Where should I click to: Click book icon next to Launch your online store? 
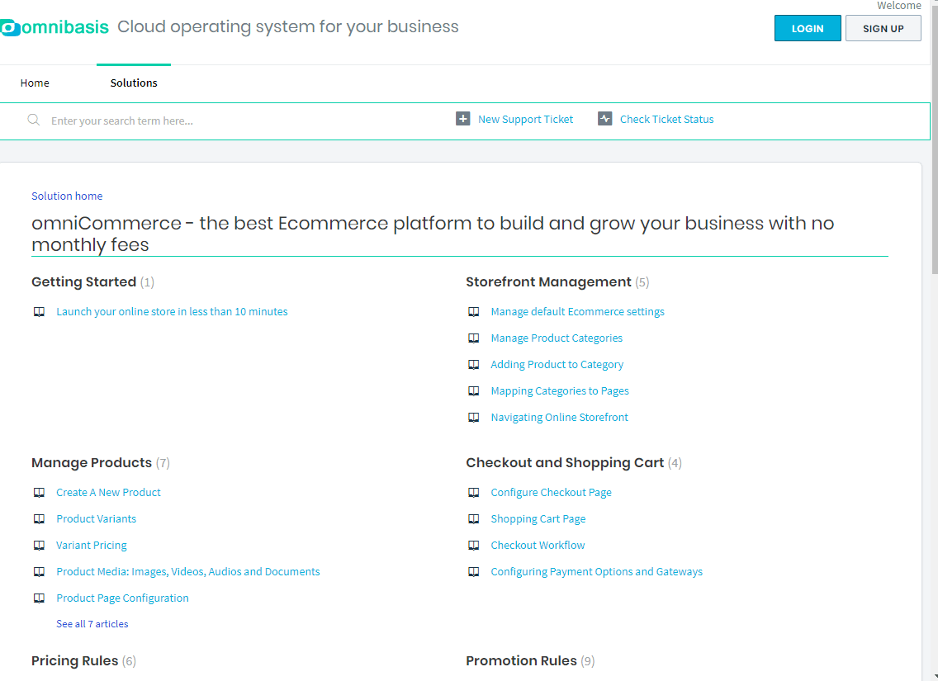pos(39,312)
